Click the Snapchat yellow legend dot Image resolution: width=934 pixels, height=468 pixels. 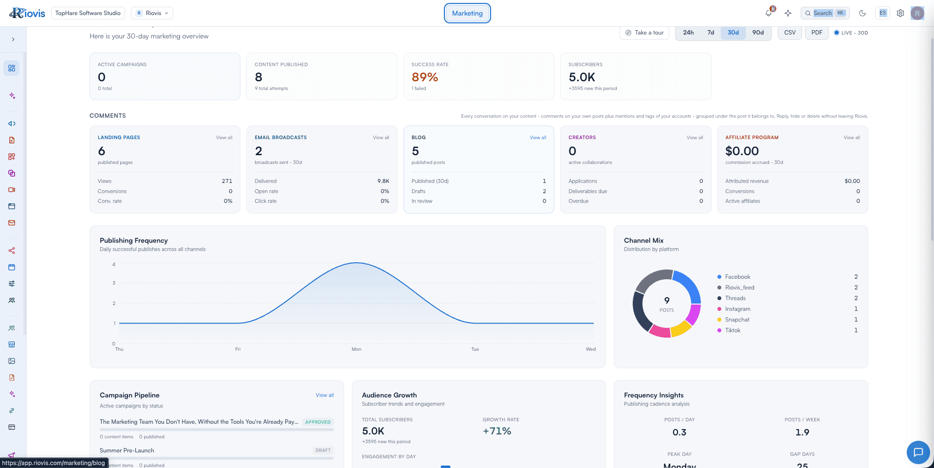[719, 320]
